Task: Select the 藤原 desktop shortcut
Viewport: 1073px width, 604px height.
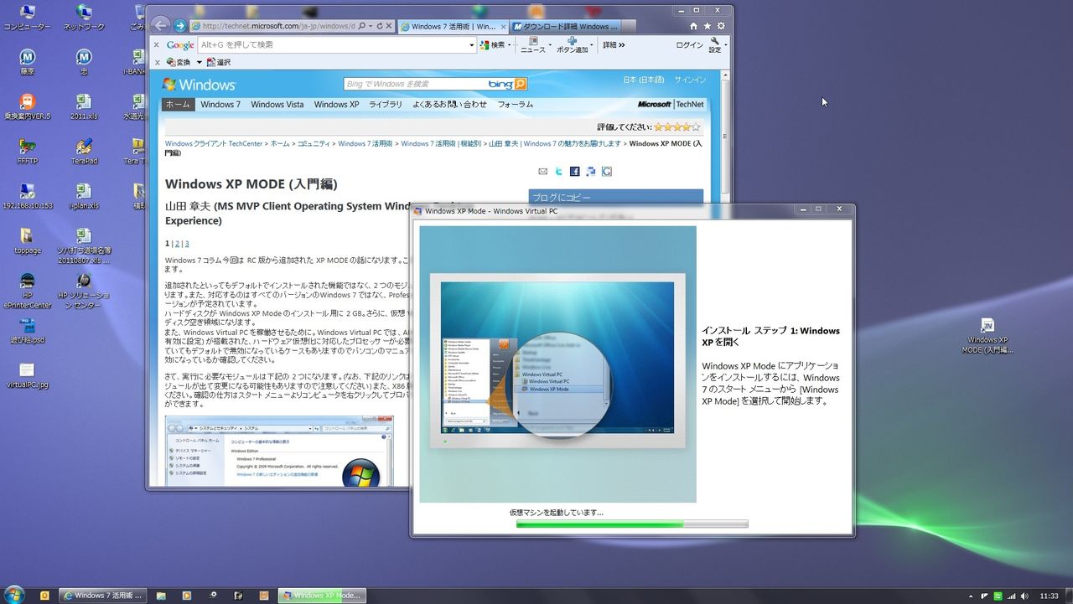Action: point(27,62)
